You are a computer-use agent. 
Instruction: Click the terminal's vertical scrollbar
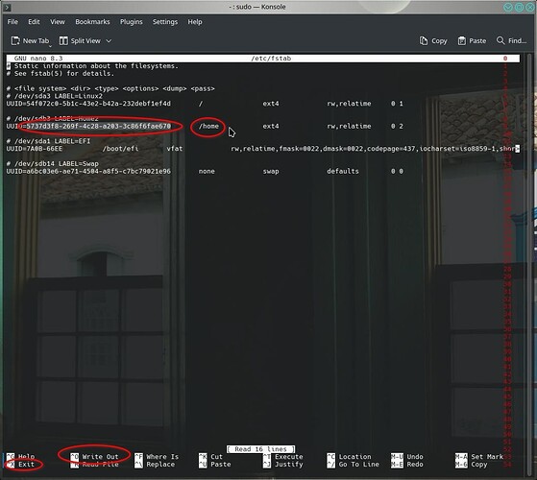tap(529, 263)
